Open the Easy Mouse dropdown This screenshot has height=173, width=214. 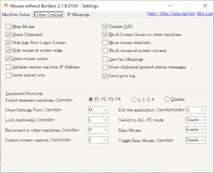pyautogui.click(x=196, y=130)
